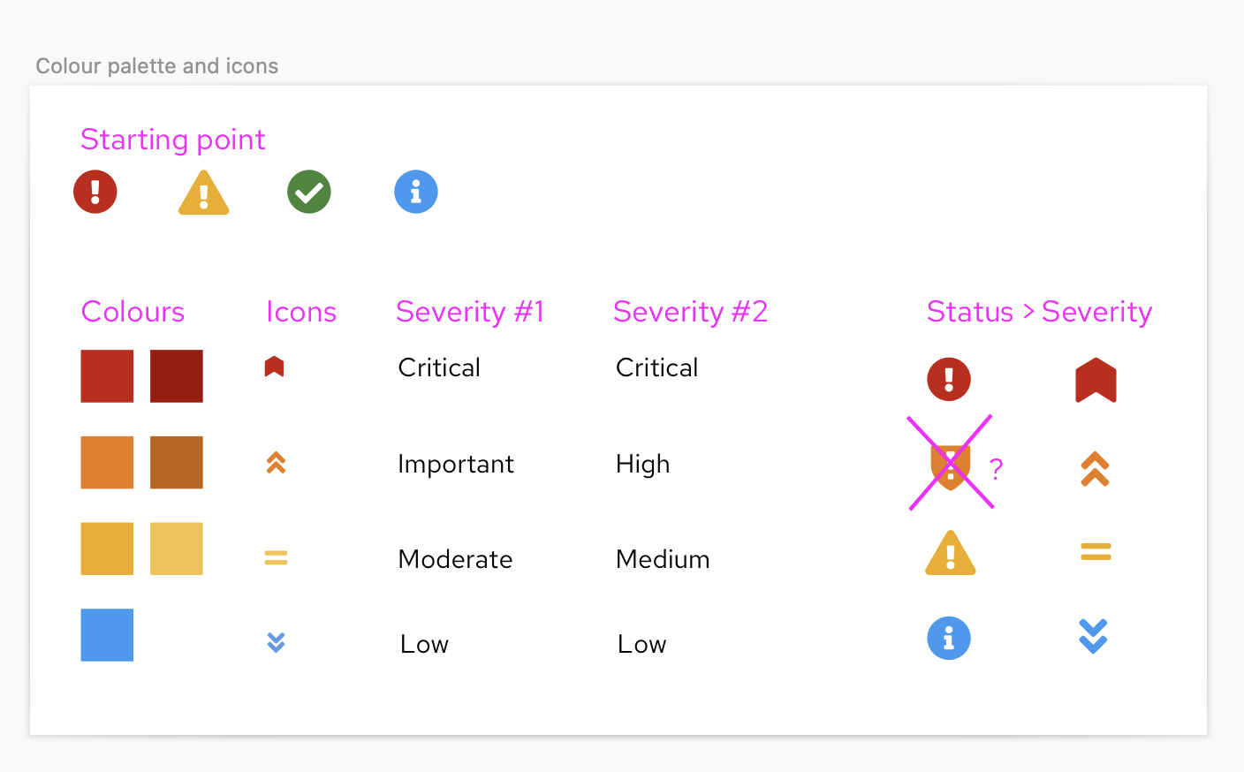Click the brighter orange colour swatch

(x=107, y=462)
